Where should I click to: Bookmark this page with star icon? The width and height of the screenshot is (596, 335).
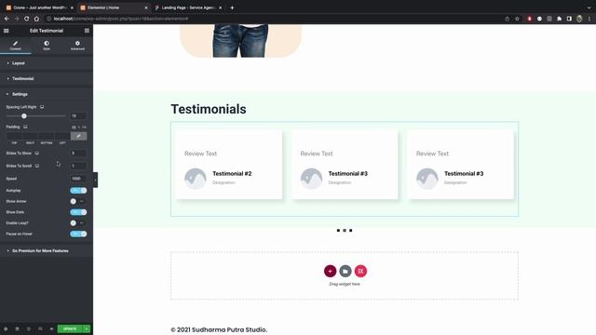pyautogui.click(x=517, y=19)
